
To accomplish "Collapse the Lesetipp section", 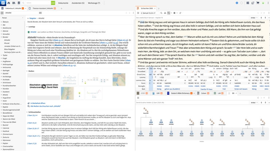I will [x=27, y=26].
